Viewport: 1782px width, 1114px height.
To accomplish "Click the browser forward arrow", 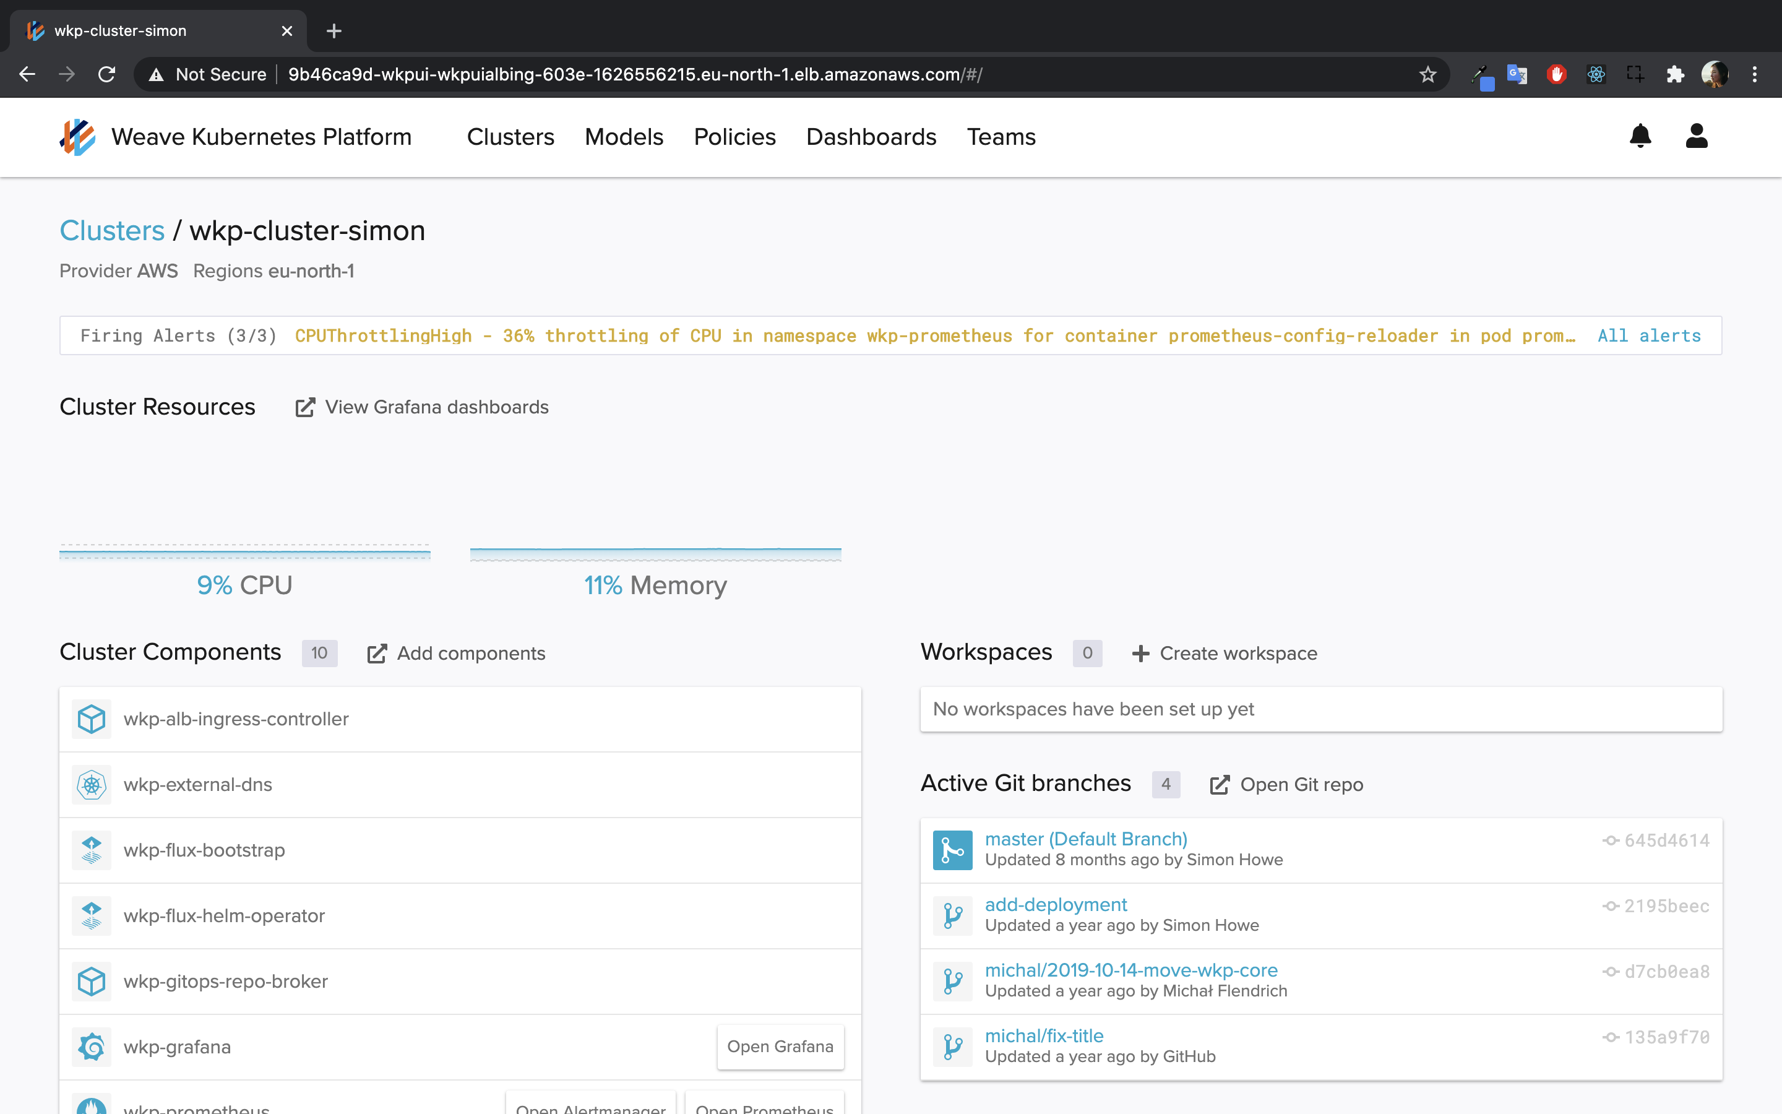I will [x=67, y=74].
